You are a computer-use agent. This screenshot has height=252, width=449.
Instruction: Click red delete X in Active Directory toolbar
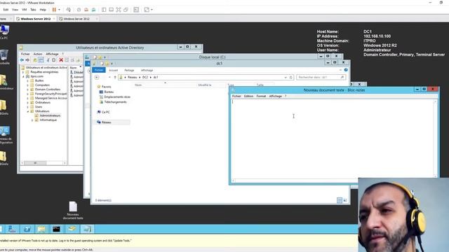pos(61,60)
